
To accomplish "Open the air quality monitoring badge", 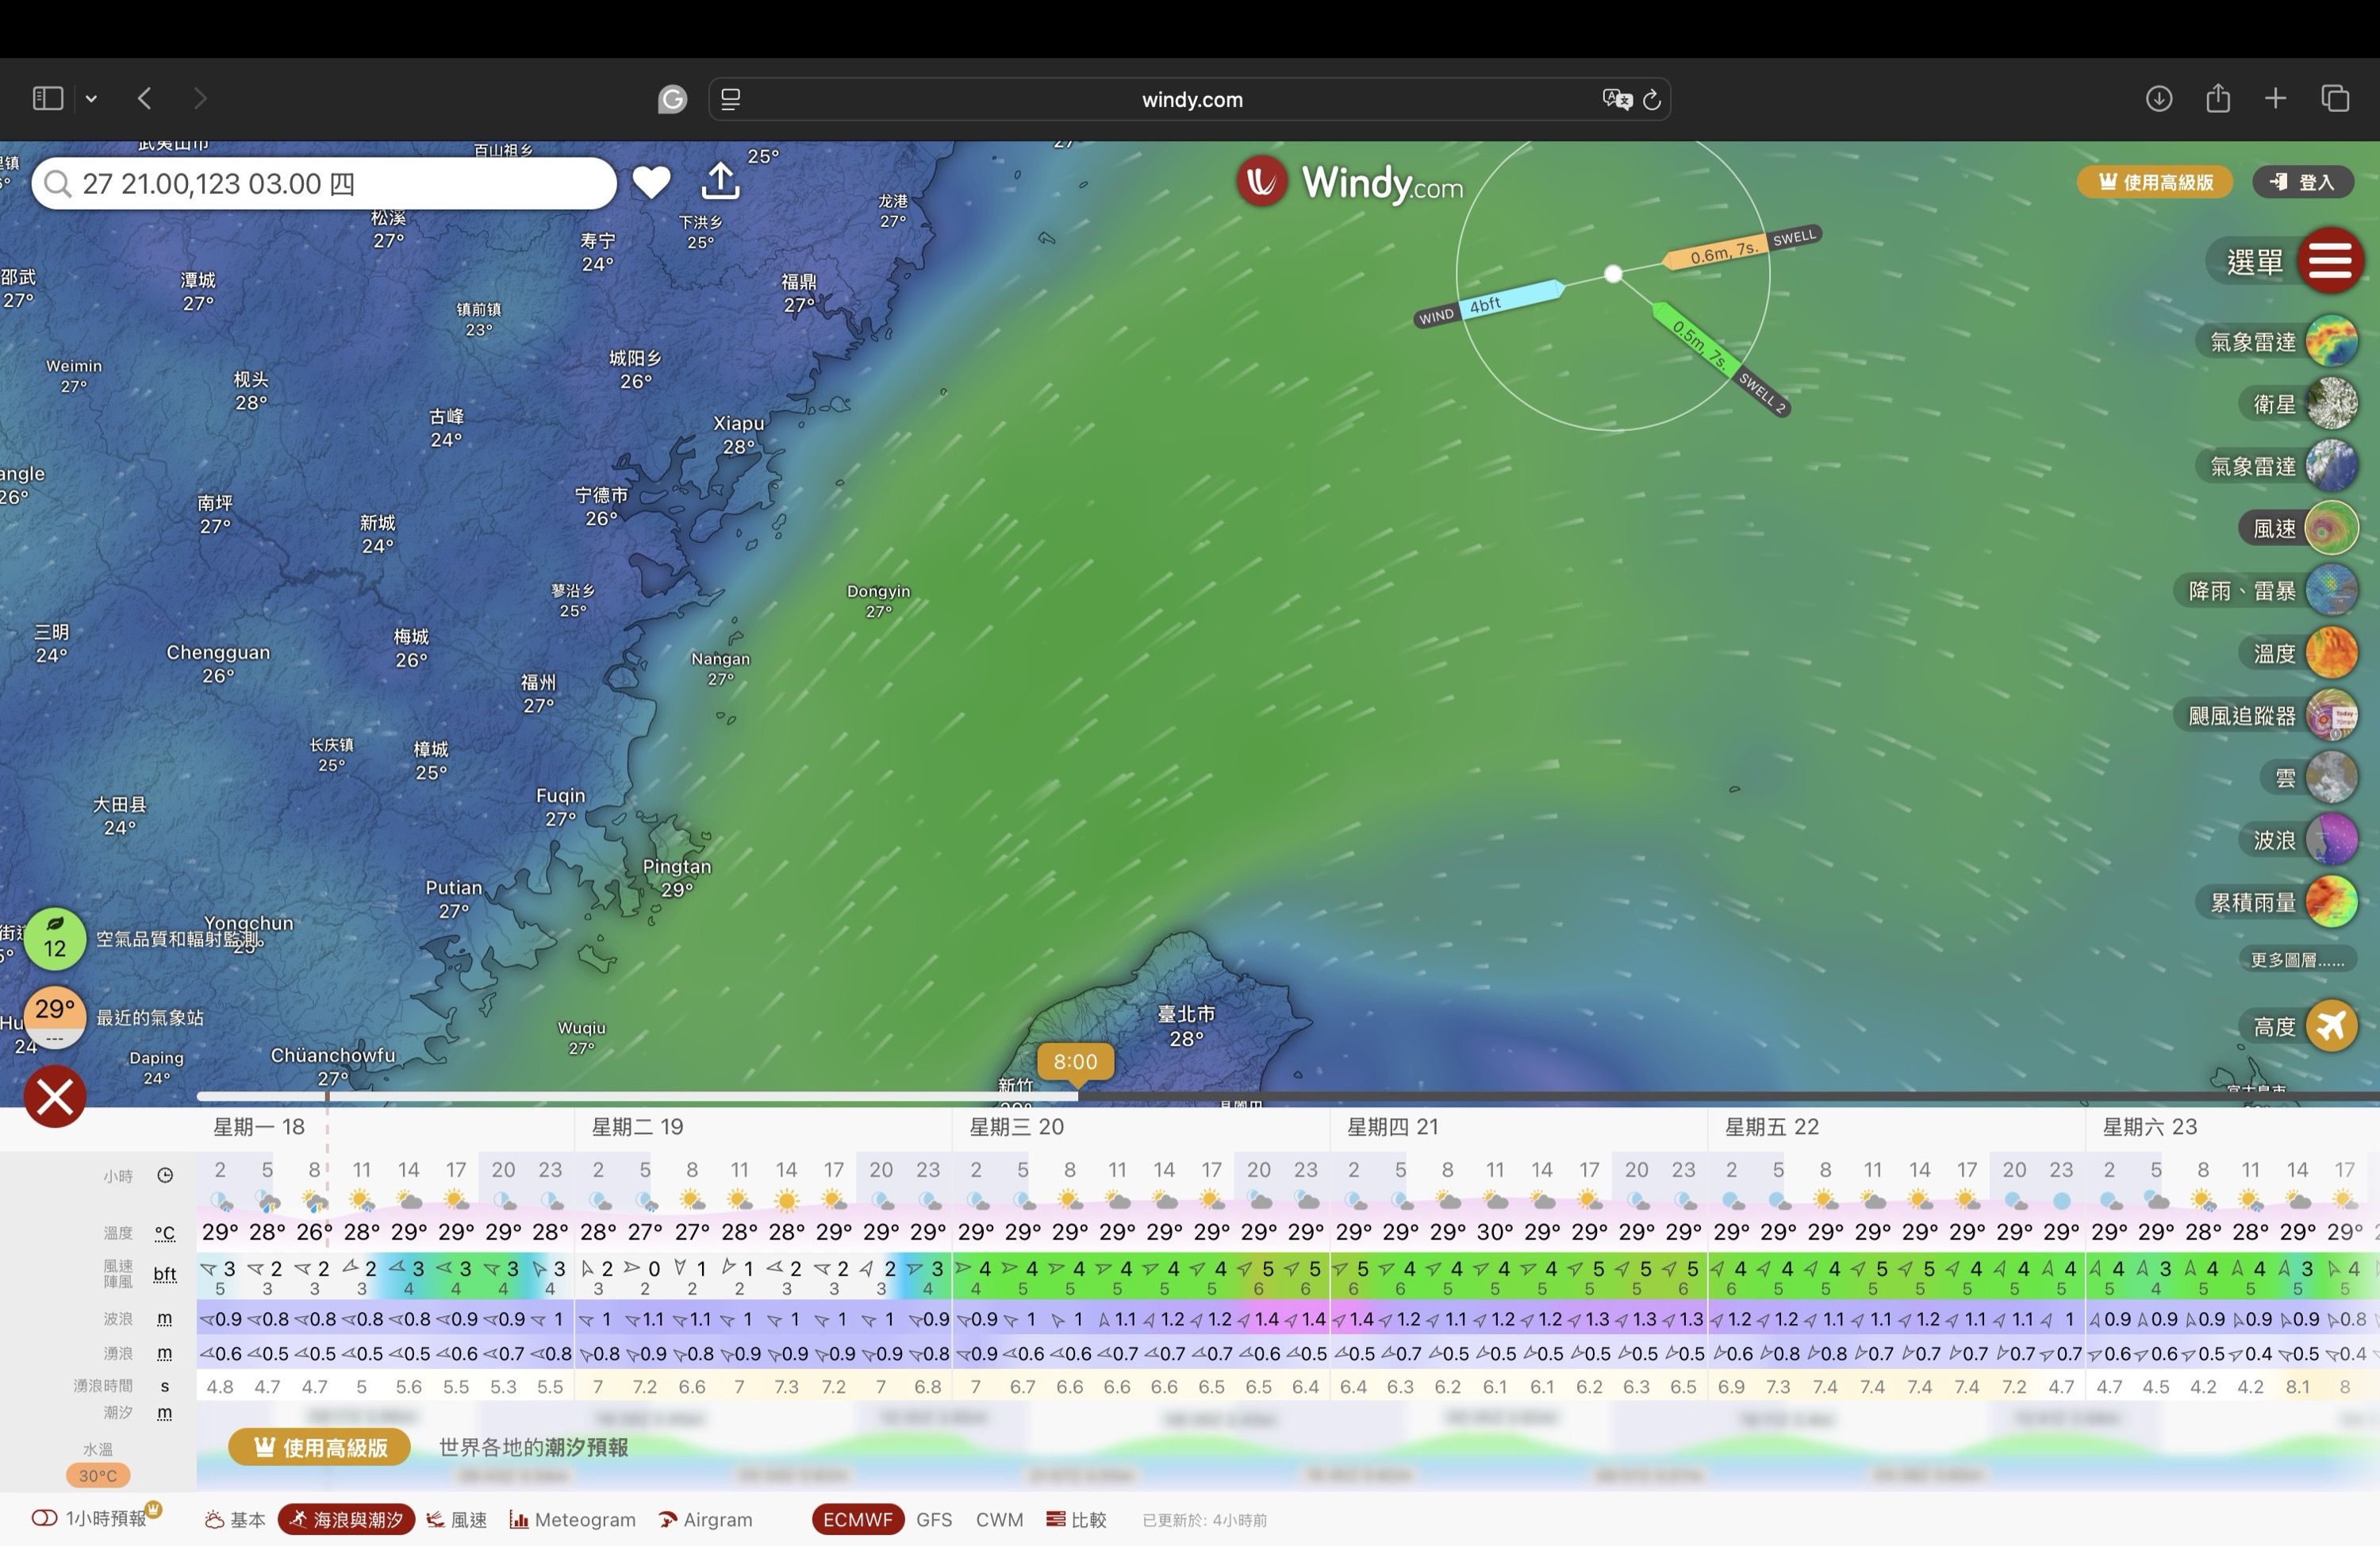I will (x=55, y=939).
